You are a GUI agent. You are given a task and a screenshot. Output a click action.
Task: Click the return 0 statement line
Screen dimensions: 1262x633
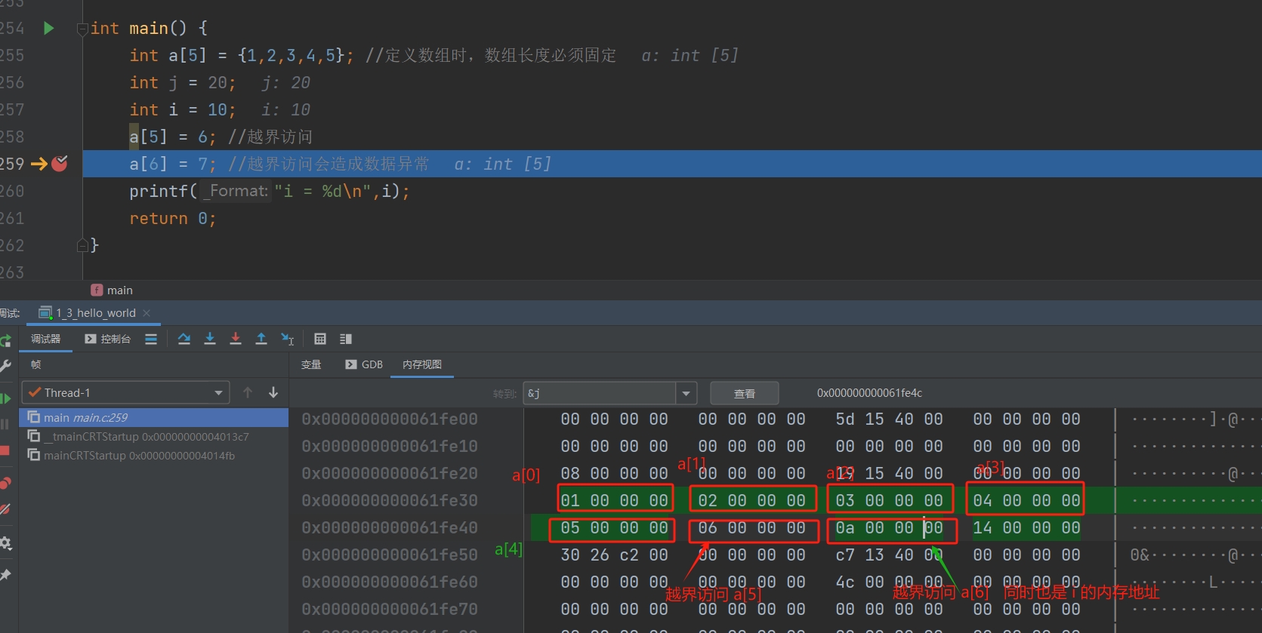coord(173,218)
